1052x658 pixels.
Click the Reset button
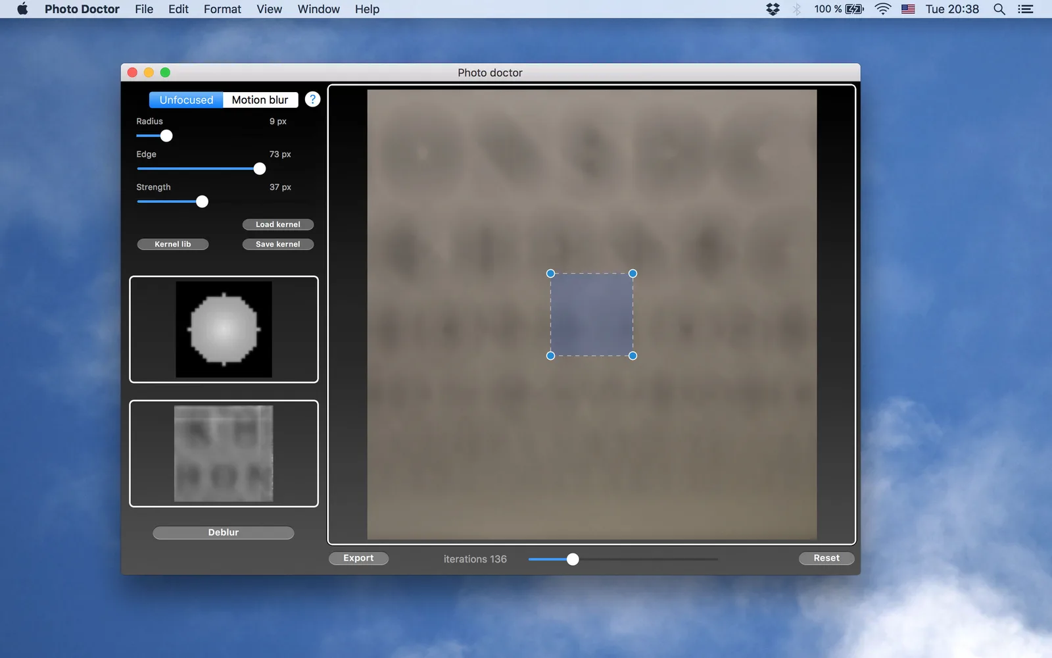click(826, 558)
